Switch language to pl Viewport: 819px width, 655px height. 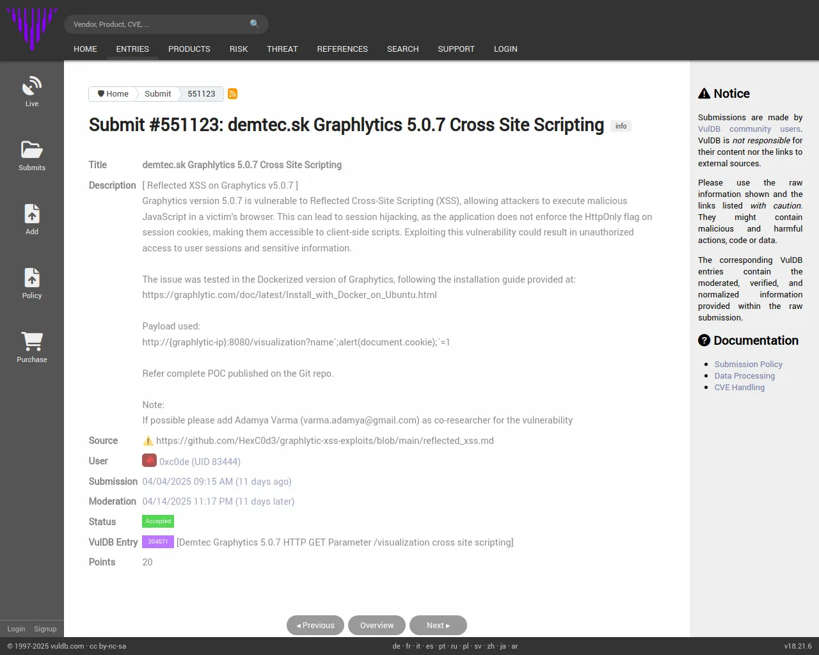pyautogui.click(x=466, y=646)
